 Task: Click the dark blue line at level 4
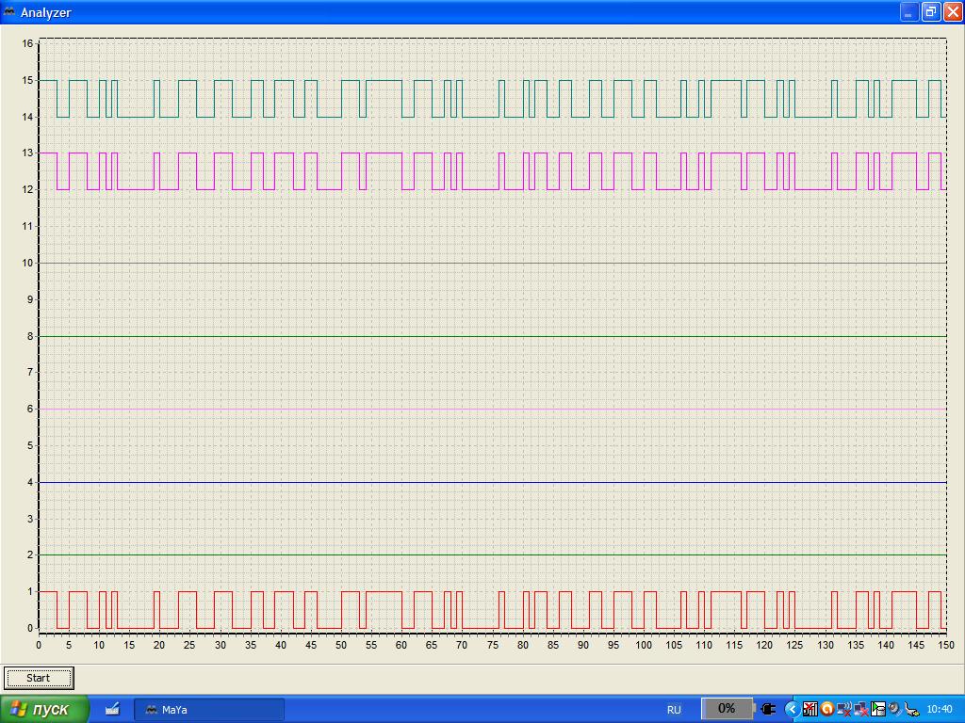click(x=492, y=483)
